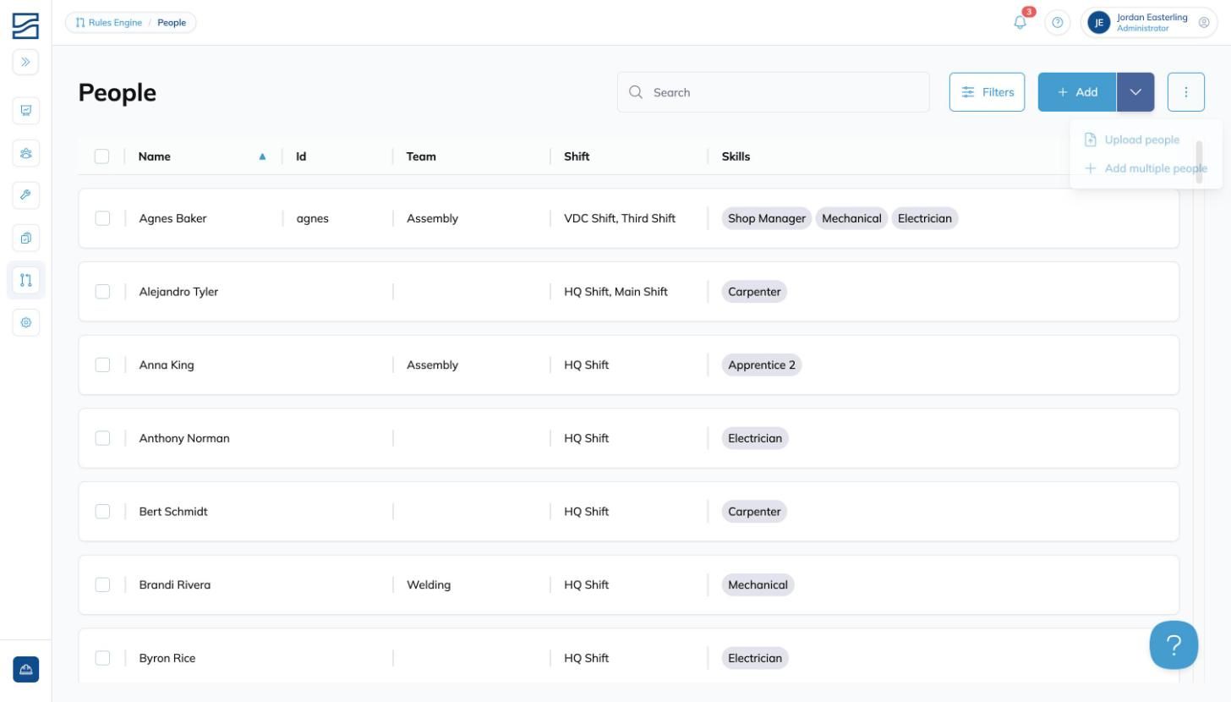Collapse the Add dropdown chevron
Screen dimensions: 1231x702
tap(1135, 92)
